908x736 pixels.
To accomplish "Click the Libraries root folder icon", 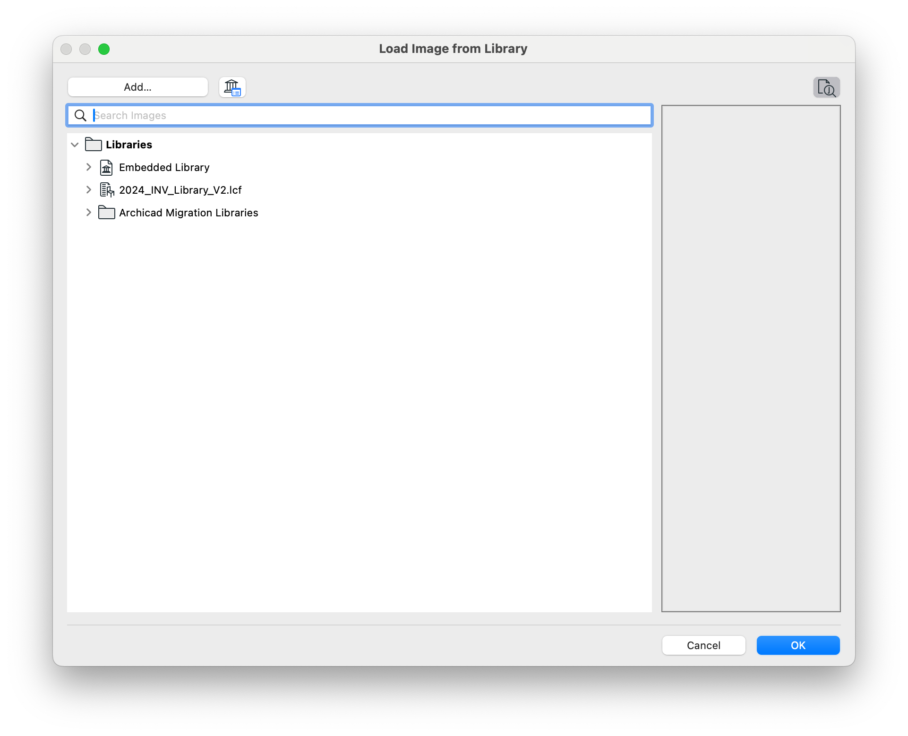I will (93, 145).
